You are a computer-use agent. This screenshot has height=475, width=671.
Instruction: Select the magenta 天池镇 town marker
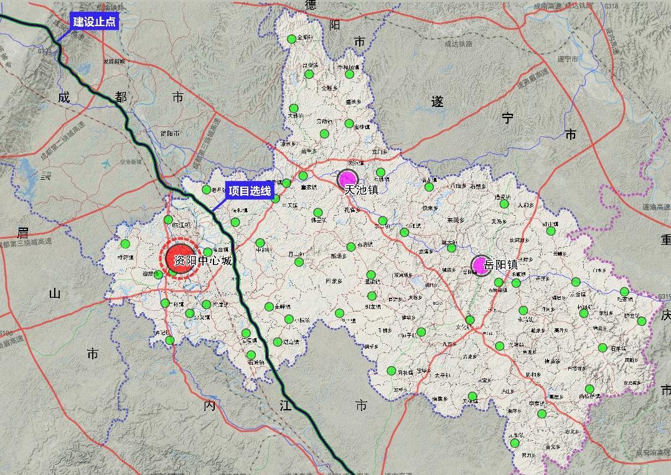pyautogui.click(x=348, y=179)
